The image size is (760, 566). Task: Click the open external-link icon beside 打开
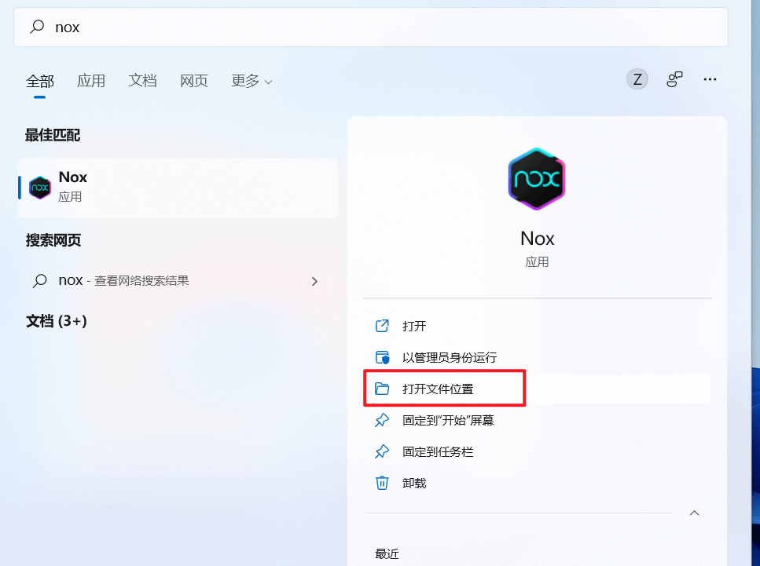click(x=382, y=326)
